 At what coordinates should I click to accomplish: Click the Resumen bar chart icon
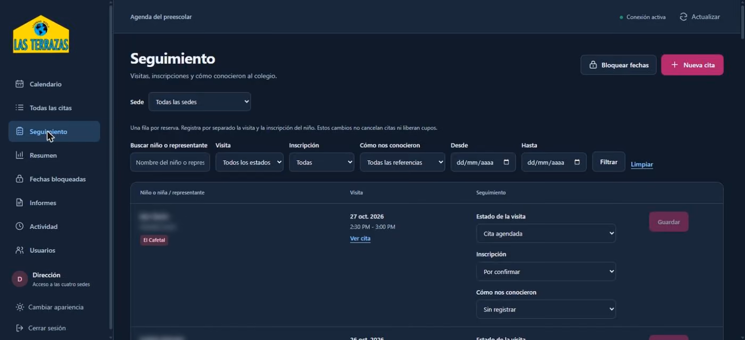pos(20,155)
